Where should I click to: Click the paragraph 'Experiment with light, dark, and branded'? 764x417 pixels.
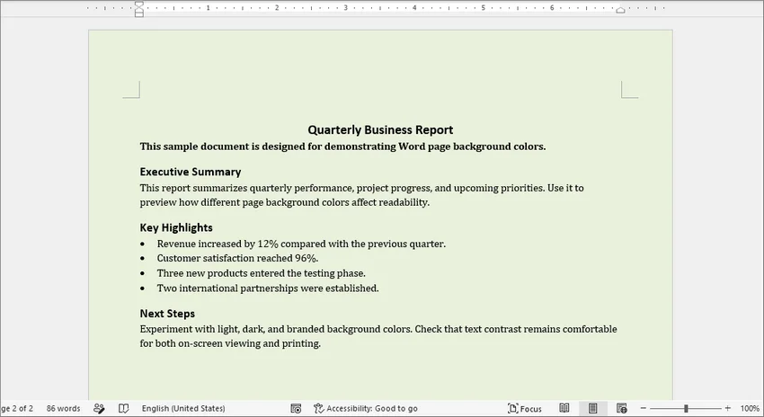point(378,336)
